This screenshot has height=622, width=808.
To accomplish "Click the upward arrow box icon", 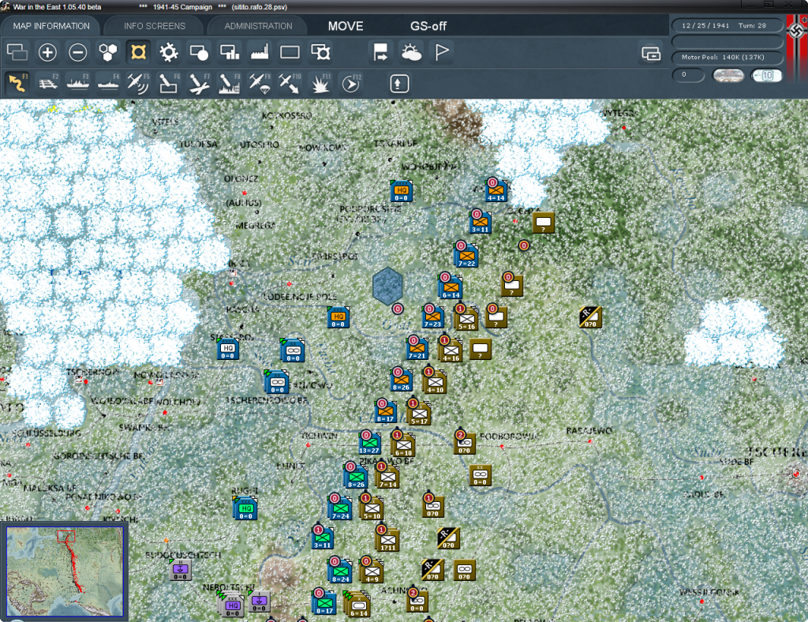I will (x=398, y=84).
